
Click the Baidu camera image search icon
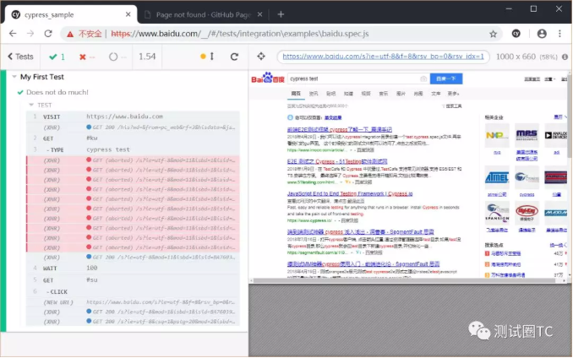[x=423, y=79]
